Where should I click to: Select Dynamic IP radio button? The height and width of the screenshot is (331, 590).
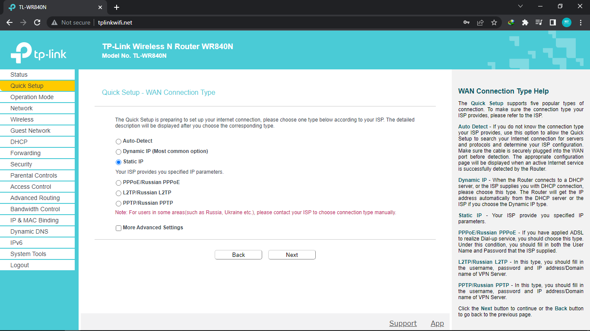(x=118, y=152)
